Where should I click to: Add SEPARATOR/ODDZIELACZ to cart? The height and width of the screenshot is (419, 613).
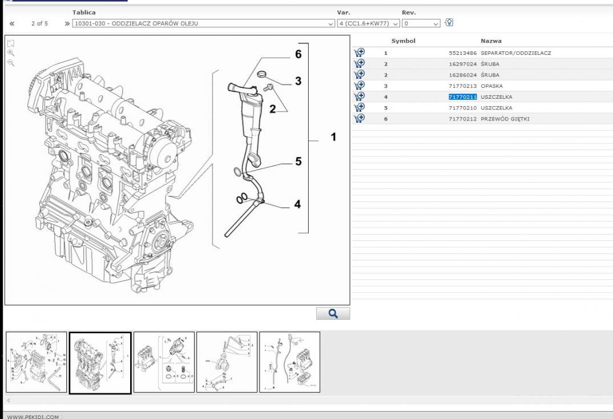(359, 53)
